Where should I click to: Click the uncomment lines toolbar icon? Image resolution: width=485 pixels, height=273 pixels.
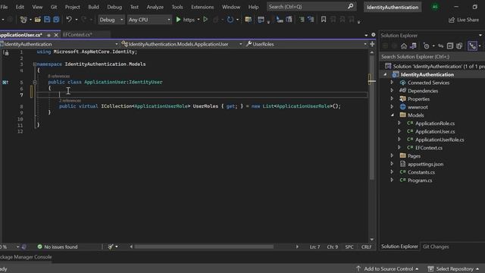pyautogui.click(x=311, y=20)
